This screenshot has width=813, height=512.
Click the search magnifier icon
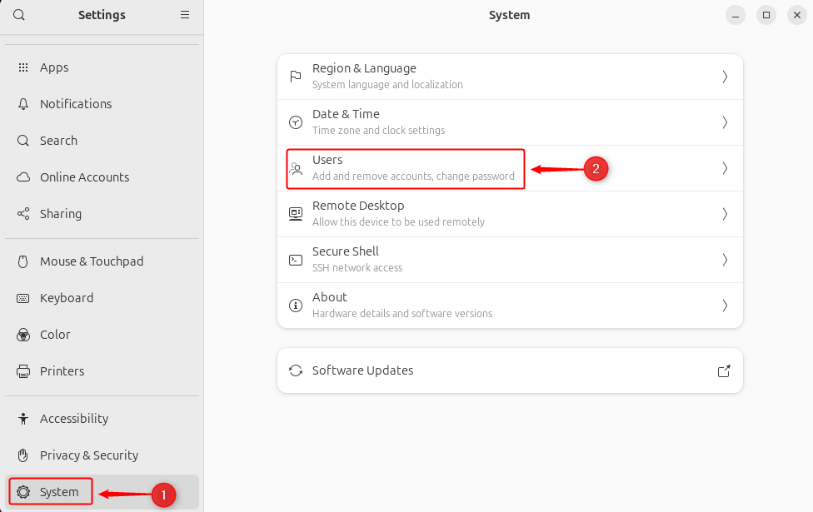[x=18, y=14]
